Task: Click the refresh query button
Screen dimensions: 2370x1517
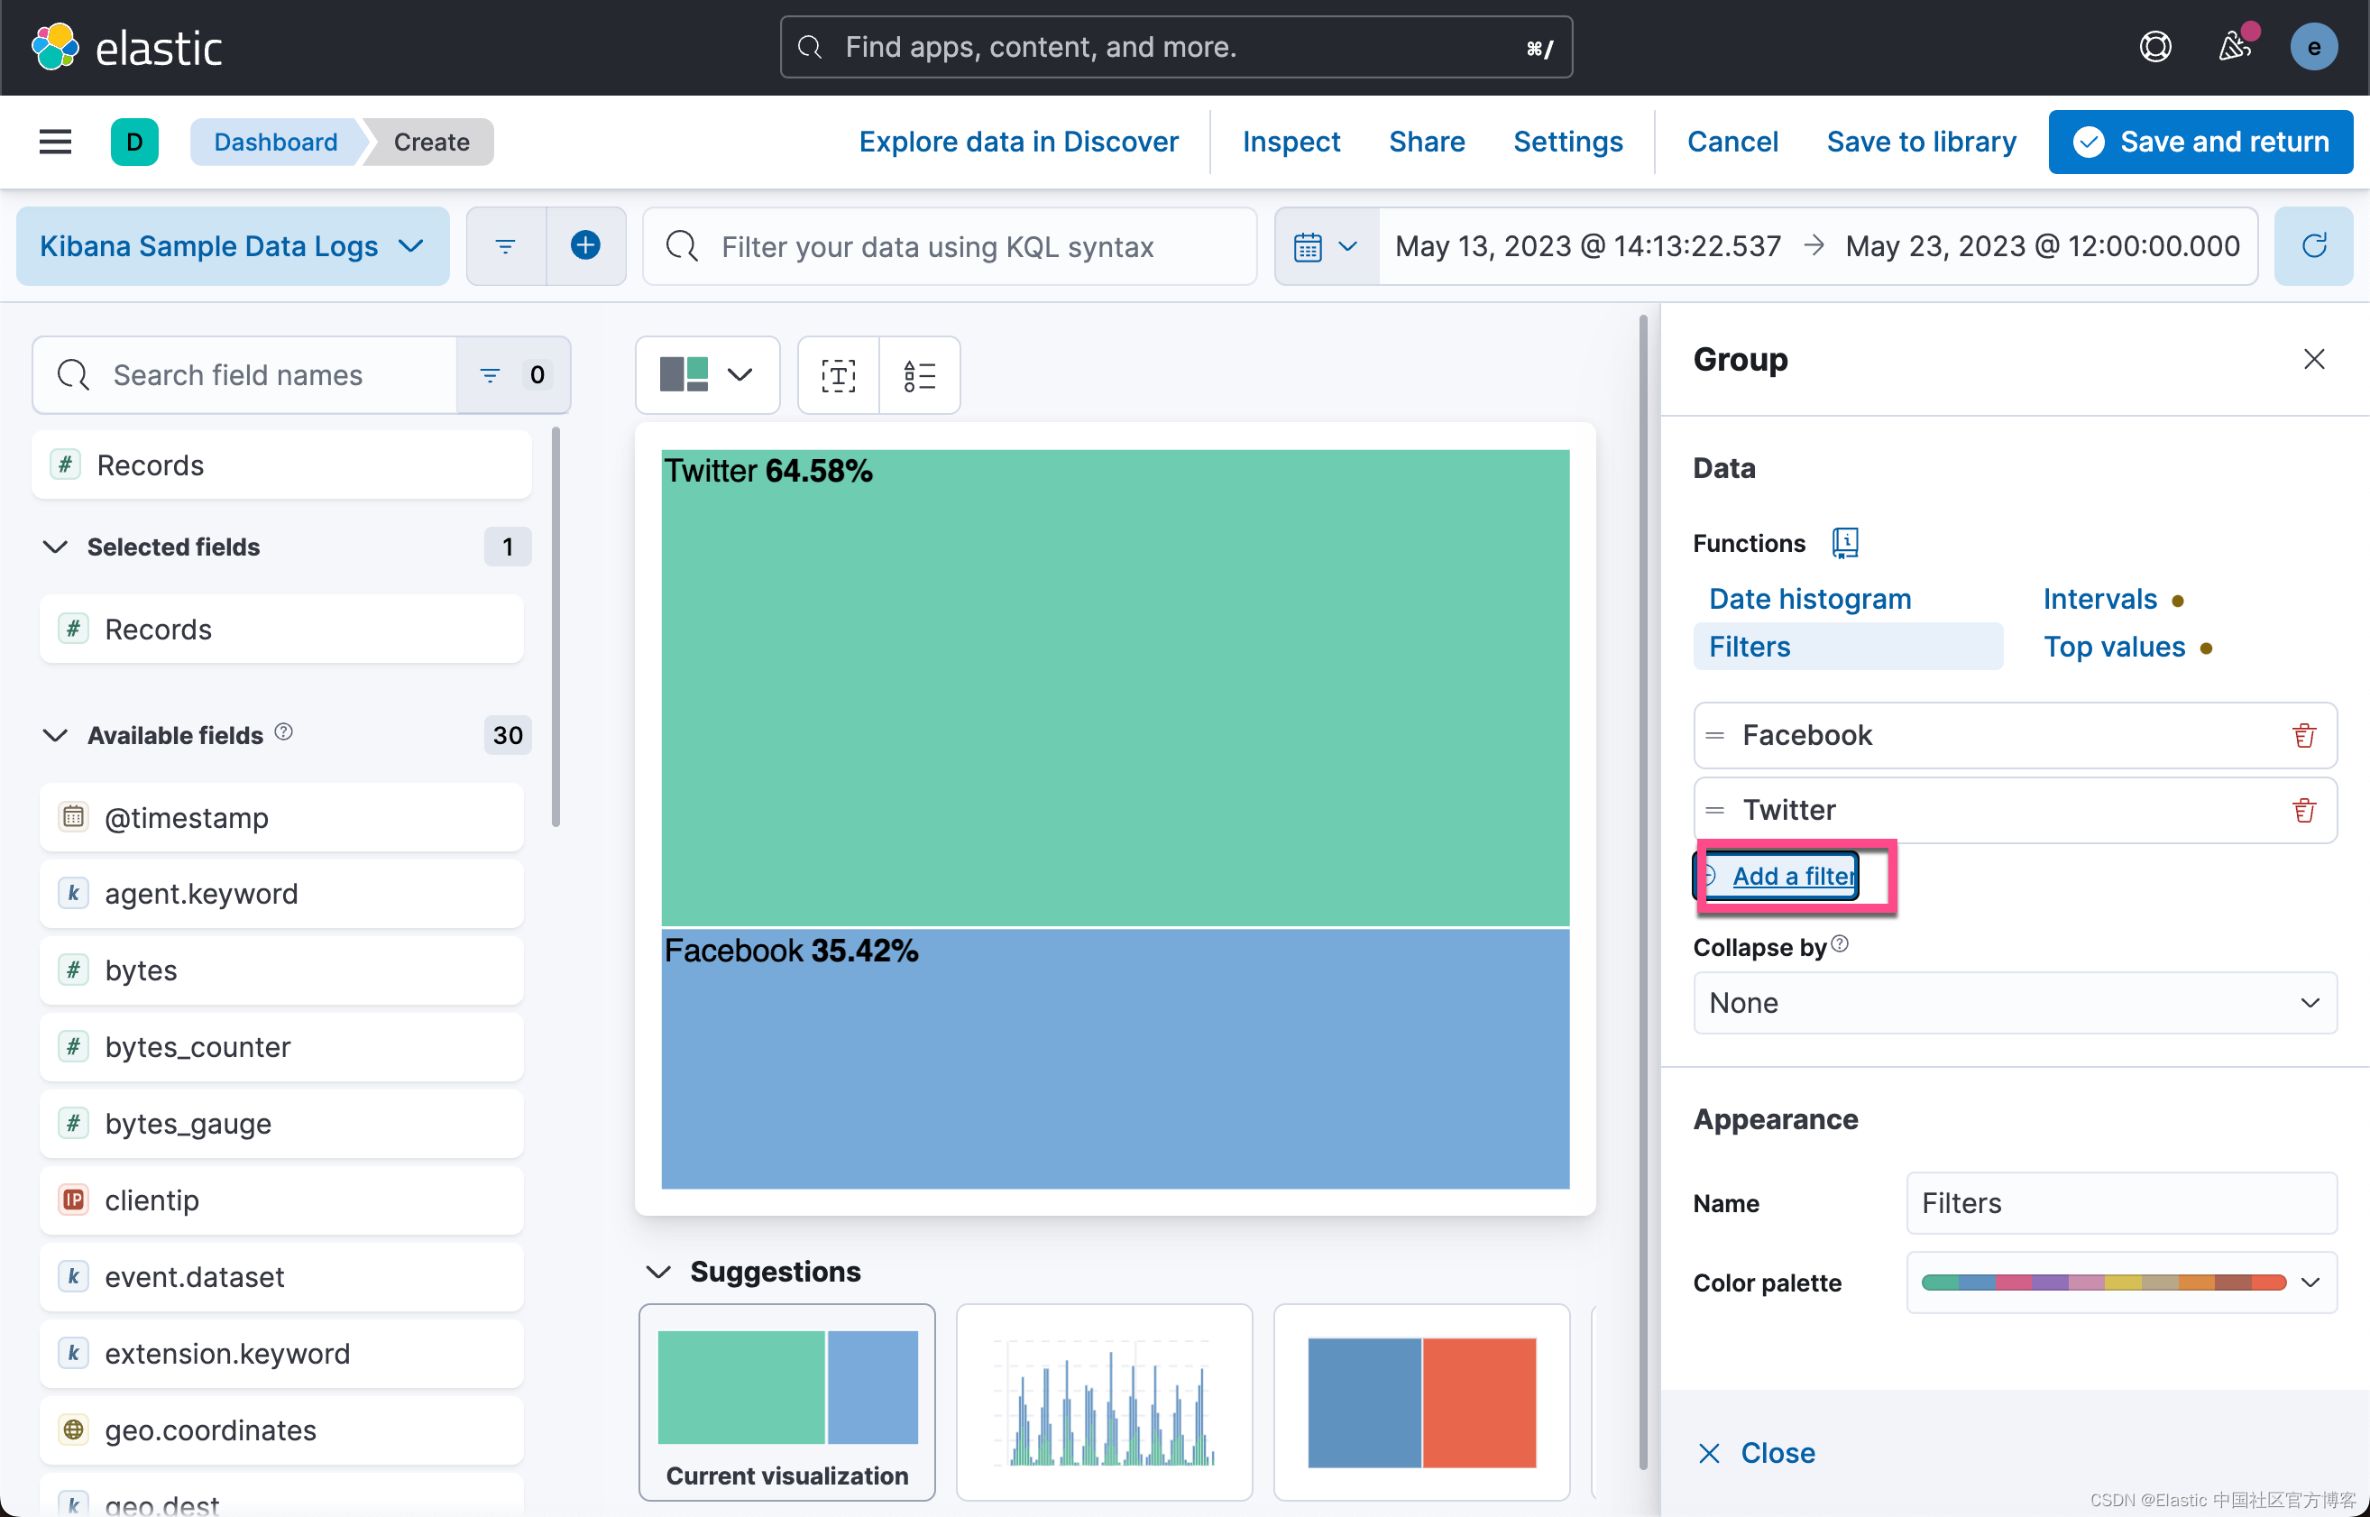Action: pyautogui.click(x=2314, y=246)
